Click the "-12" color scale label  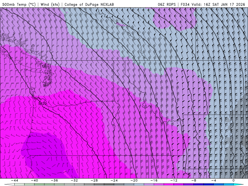click(x=174, y=180)
